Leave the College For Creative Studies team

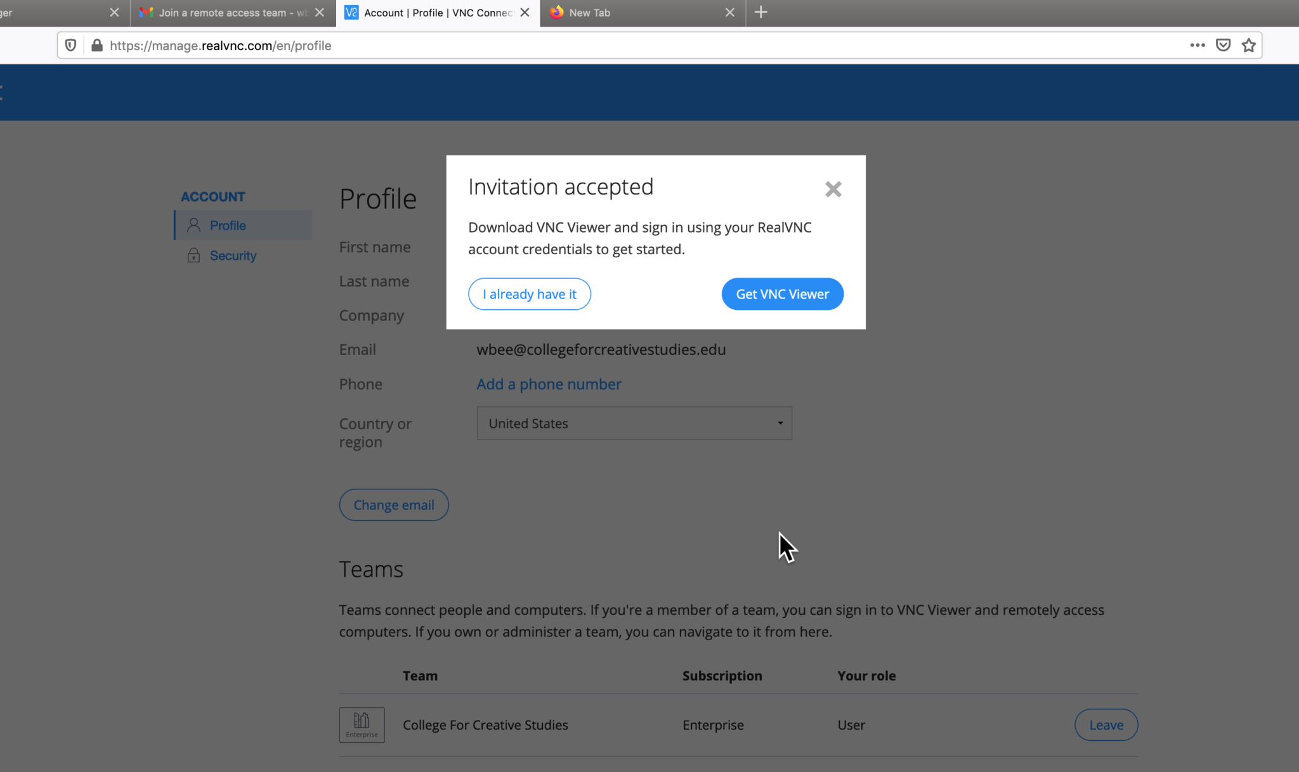tap(1106, 724)
